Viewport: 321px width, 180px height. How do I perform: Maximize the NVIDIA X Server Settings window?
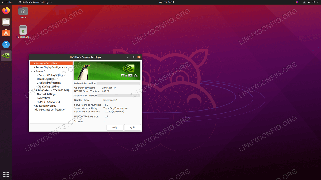[x=133, y=57]
